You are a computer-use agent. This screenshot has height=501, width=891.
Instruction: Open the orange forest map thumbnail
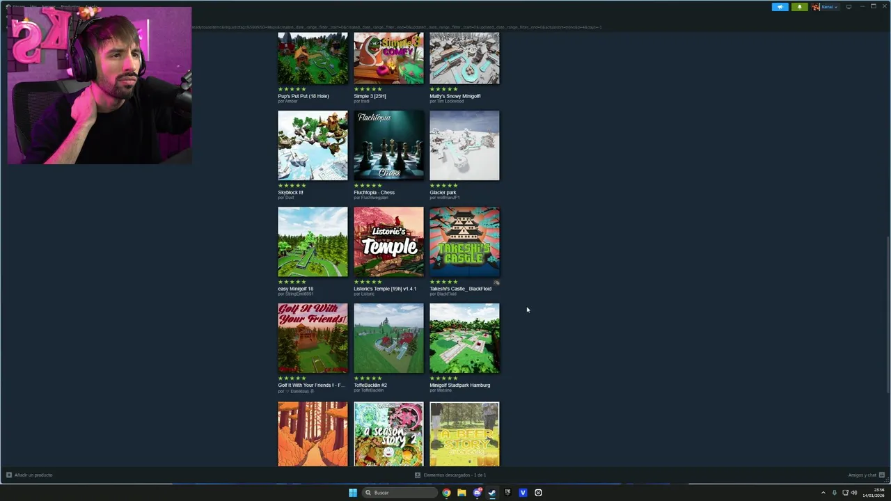pyautogui.click(x=313, y=434)
